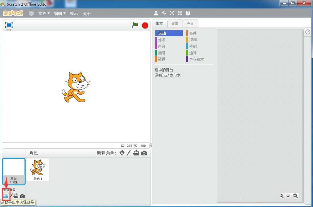Open the 编辑 dropdown menu
Screen dimensions: 313x207
59,13
